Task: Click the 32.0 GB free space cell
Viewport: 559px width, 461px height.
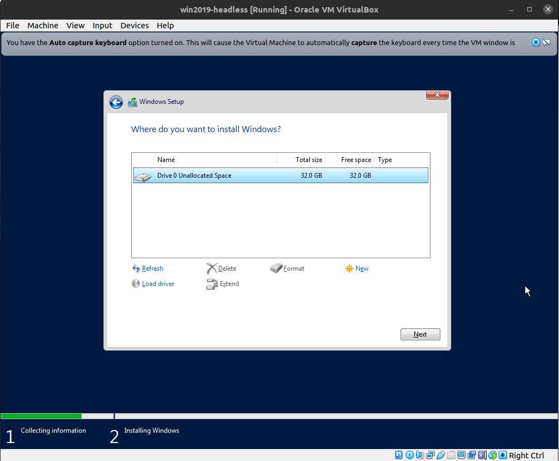Action: (360, 176)
